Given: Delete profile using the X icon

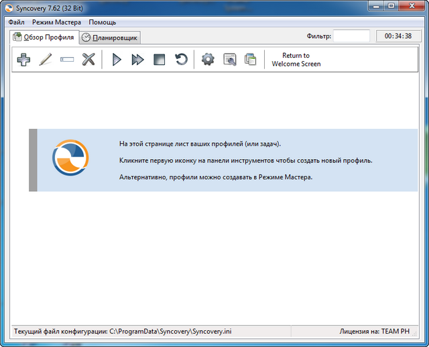Looking at the screenshot, I should 88,60.
